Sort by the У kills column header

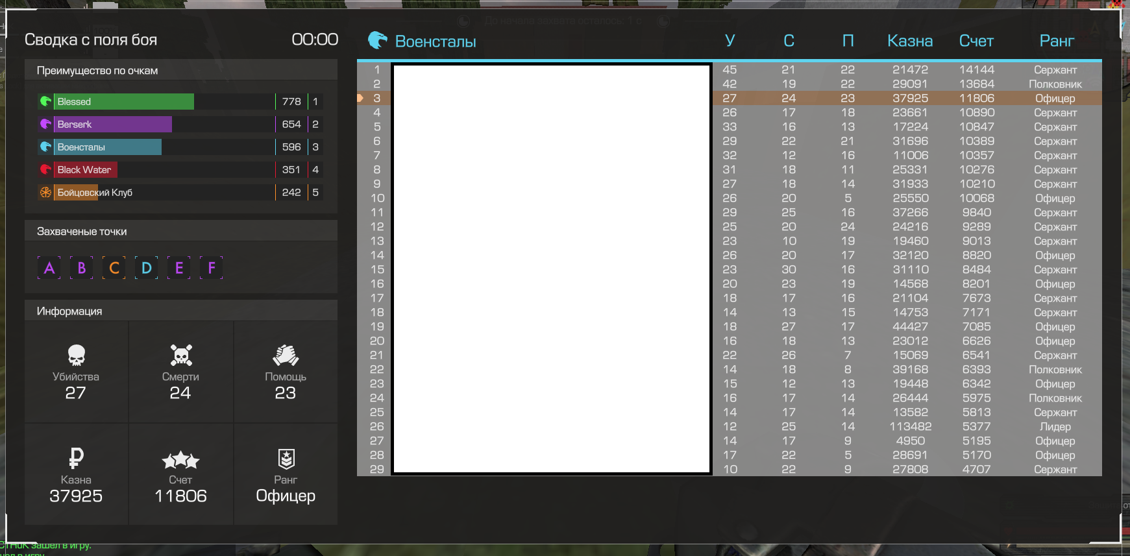[730, 41]
